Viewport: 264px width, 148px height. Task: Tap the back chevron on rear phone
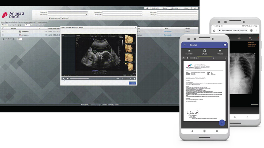tap(248, 117)
